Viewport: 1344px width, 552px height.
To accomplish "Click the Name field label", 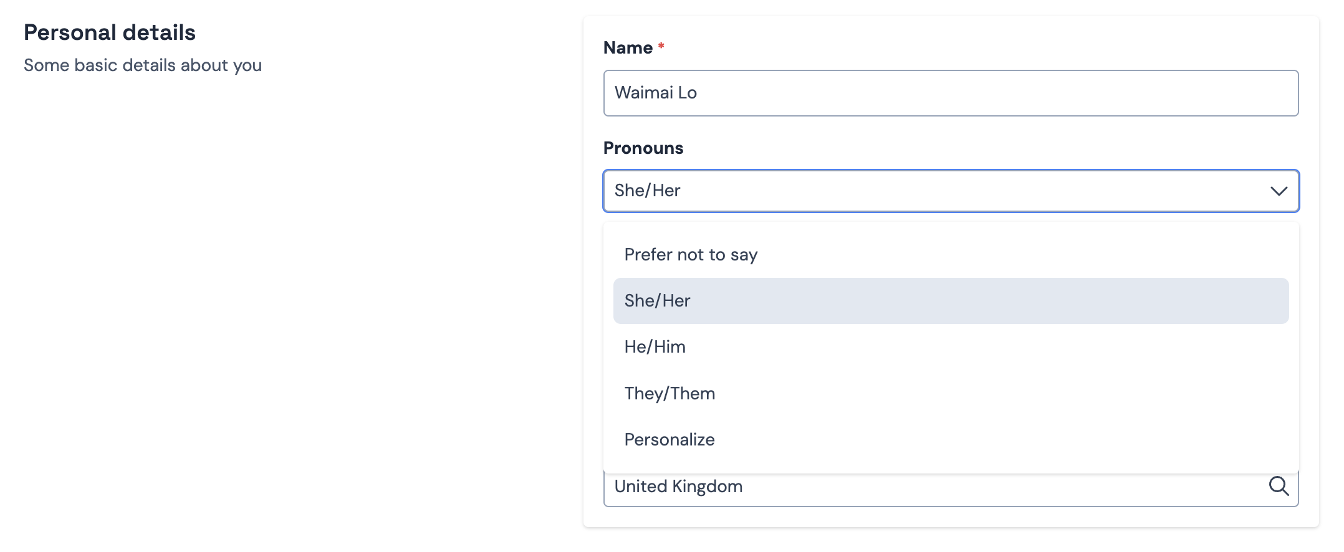I will click(x=628, y=48).
